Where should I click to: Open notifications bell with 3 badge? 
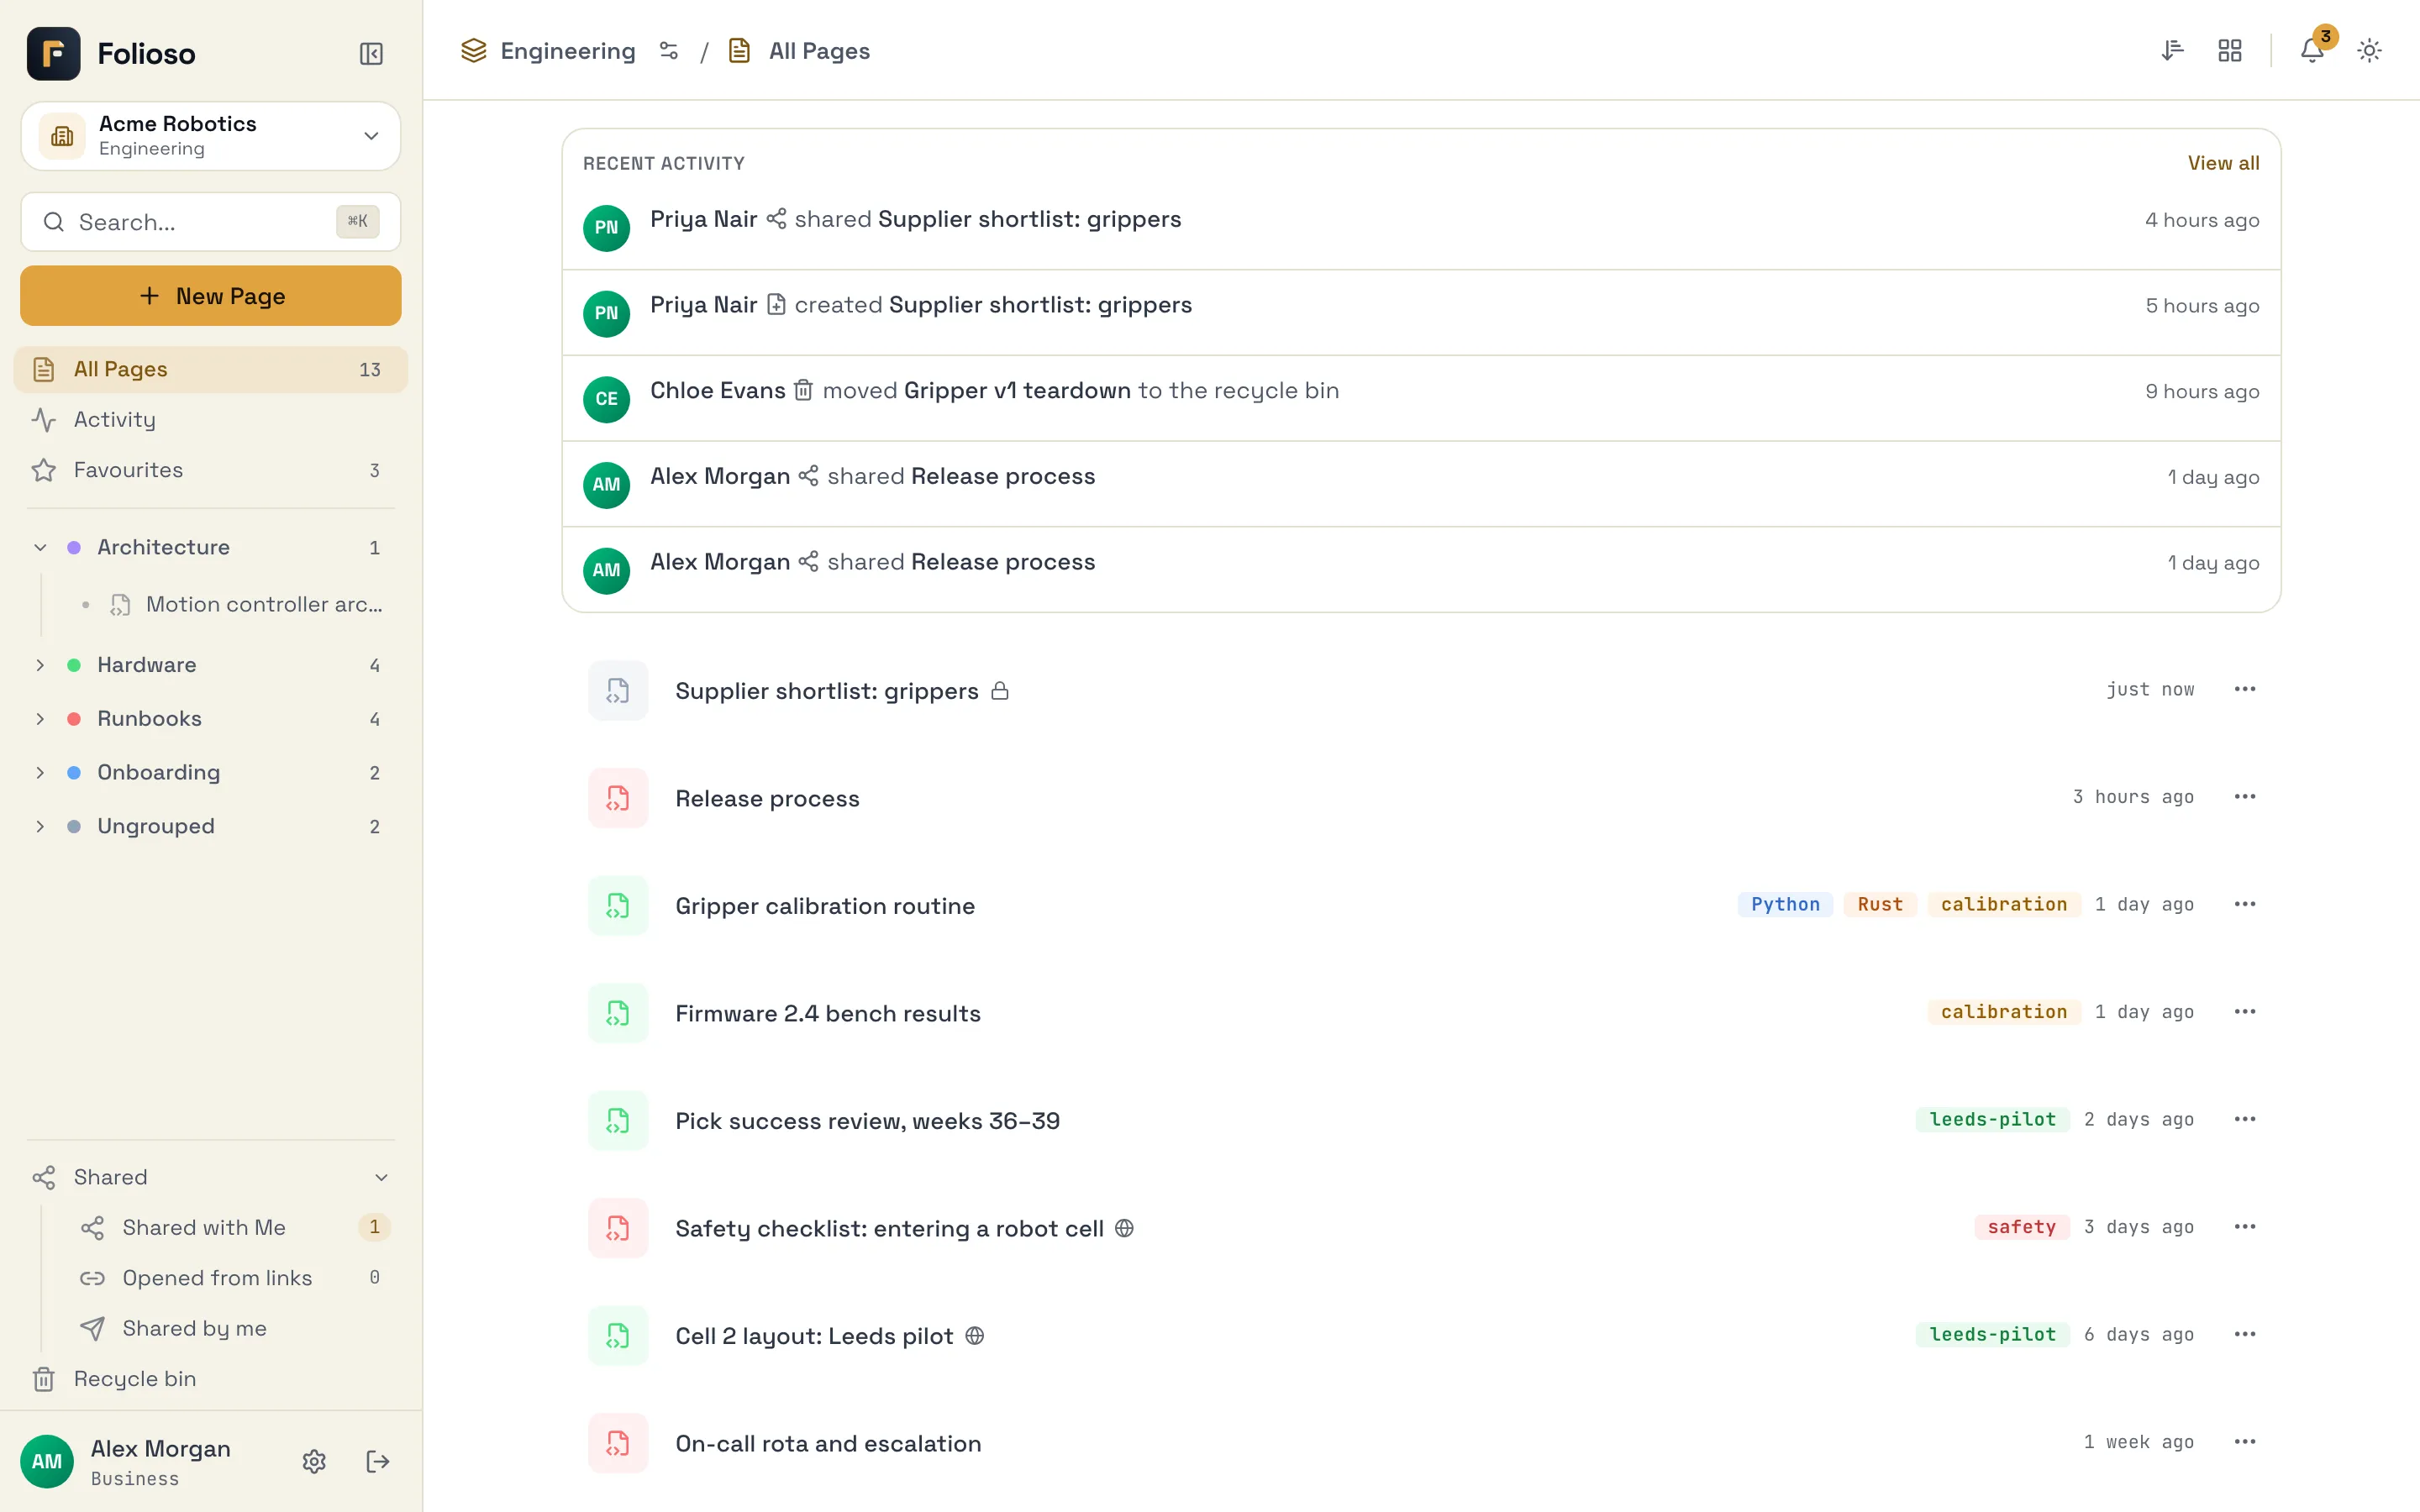(2312, 50)
